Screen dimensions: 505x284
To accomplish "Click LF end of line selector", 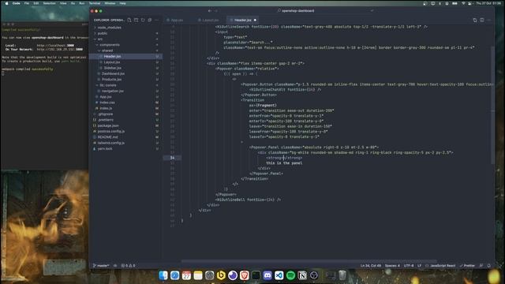I will pos(419,266).
